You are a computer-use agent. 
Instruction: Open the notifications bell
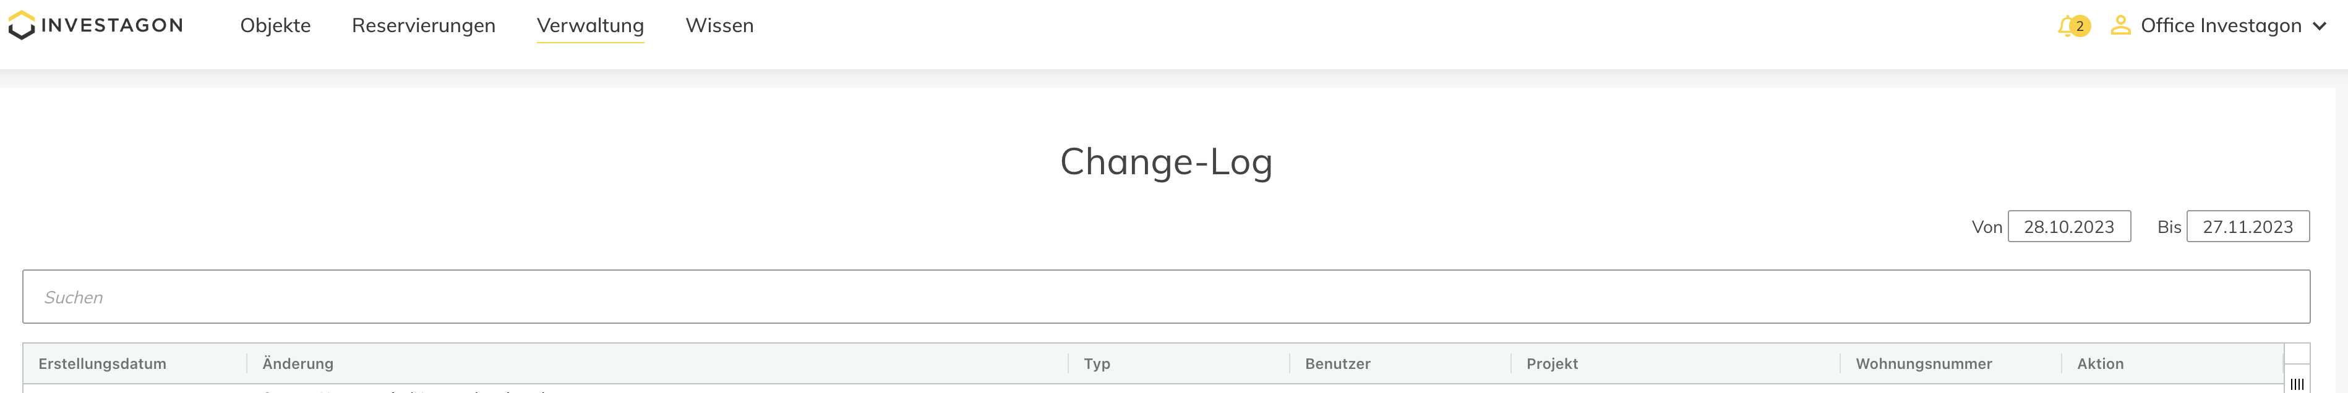[2065, 27]
